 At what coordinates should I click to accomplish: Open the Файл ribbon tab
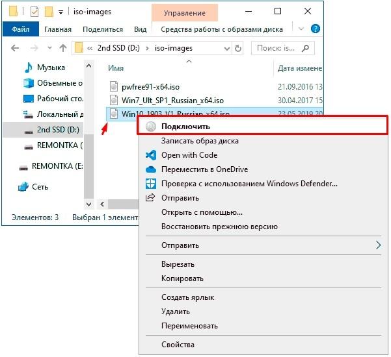[x=21, y=29]
